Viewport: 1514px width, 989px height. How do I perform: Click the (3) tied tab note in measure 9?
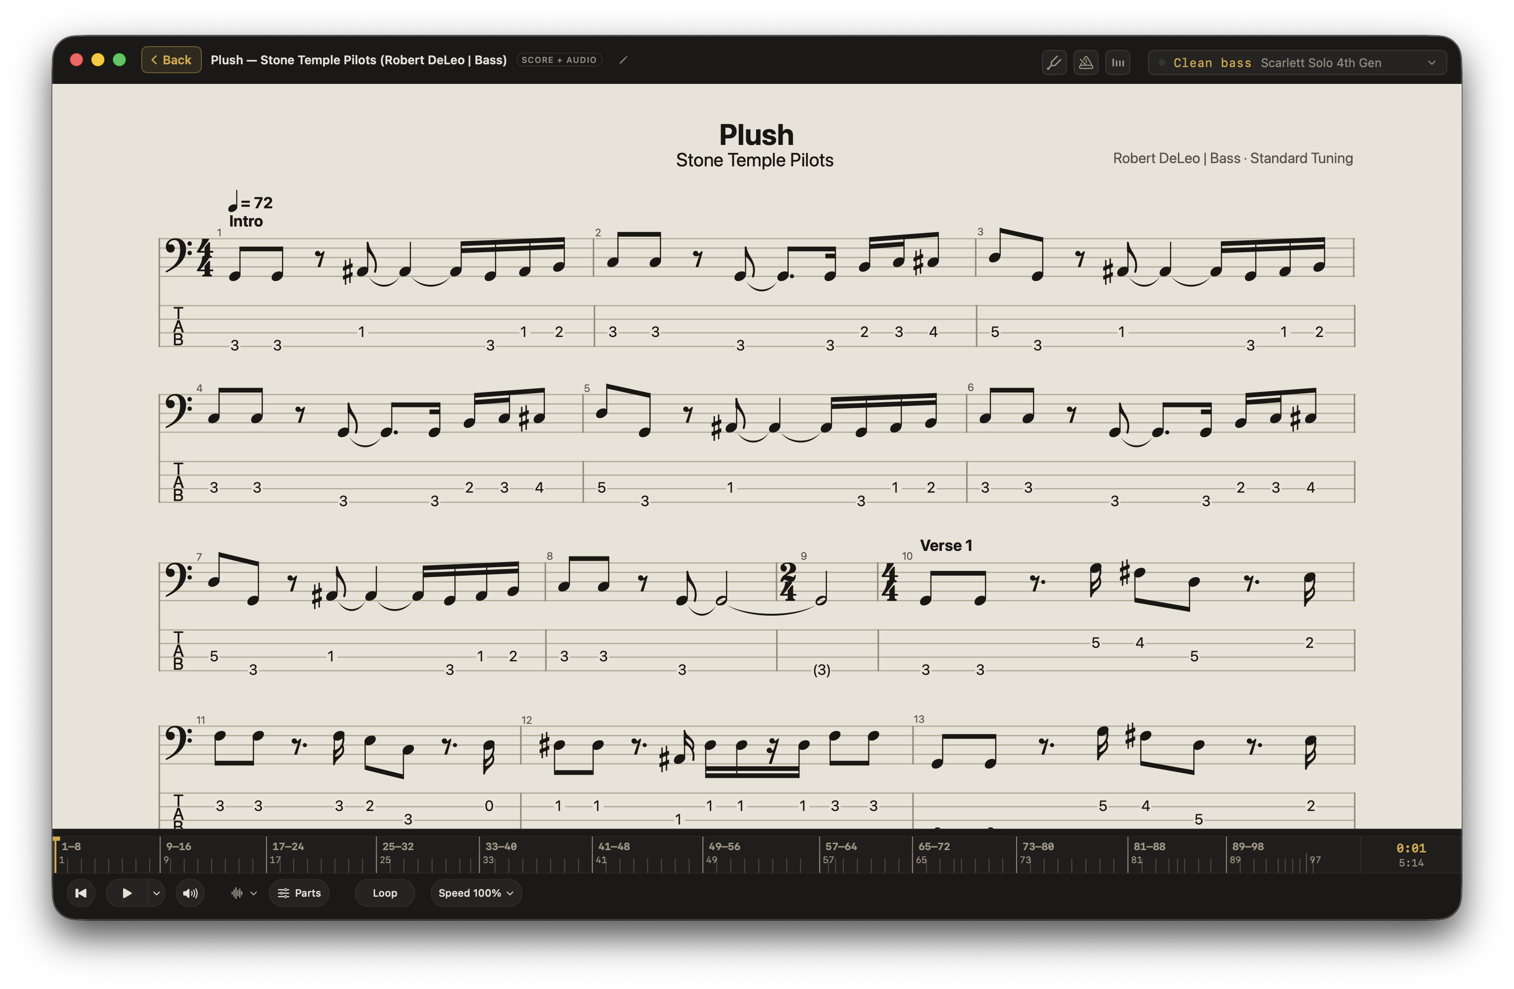coord(822,670)
